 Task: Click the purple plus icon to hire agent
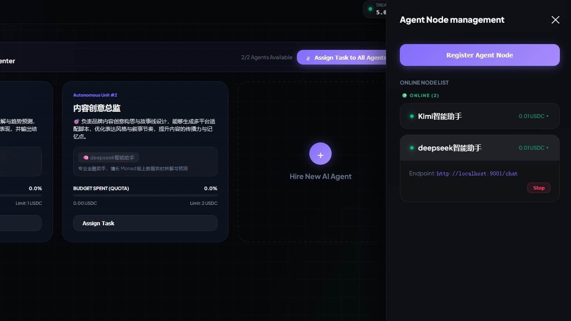pos(320,154)
